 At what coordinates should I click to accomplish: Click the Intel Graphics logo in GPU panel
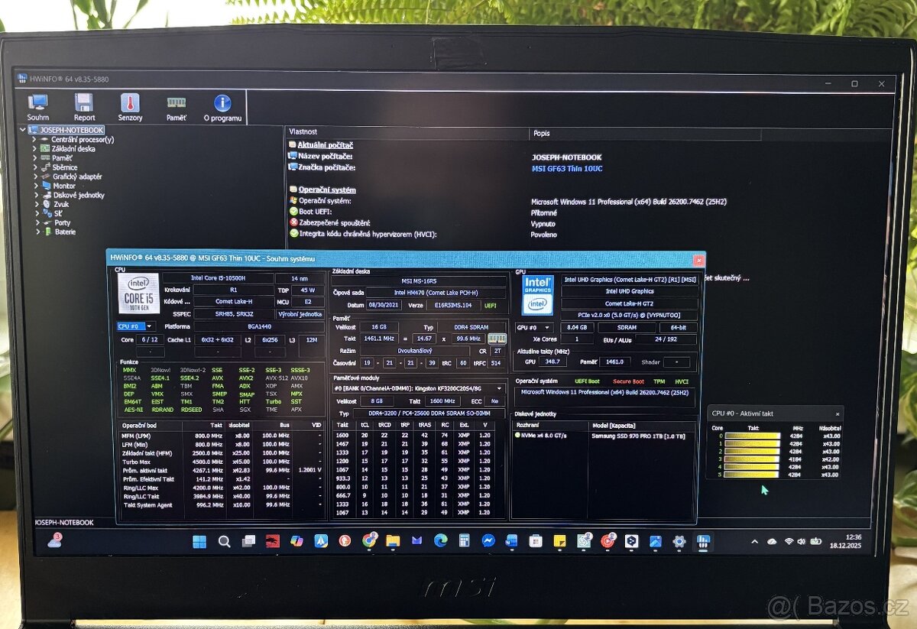(538, 294)
